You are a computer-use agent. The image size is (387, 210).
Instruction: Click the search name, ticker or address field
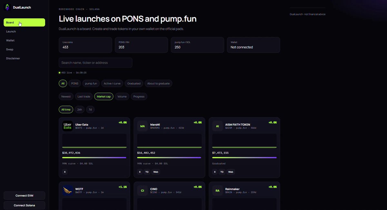click(95, 62)
